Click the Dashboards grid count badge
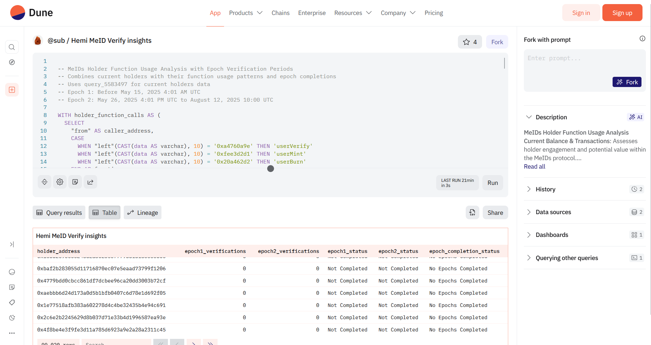651x345 pixels. pyautogui.click(x=637, y=235)
